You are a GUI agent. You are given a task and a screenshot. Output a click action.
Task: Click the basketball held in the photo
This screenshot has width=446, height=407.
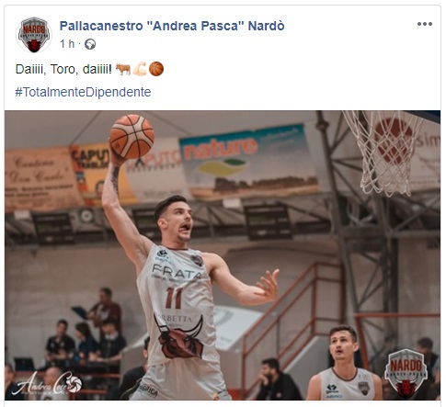(x=132, y=136)
